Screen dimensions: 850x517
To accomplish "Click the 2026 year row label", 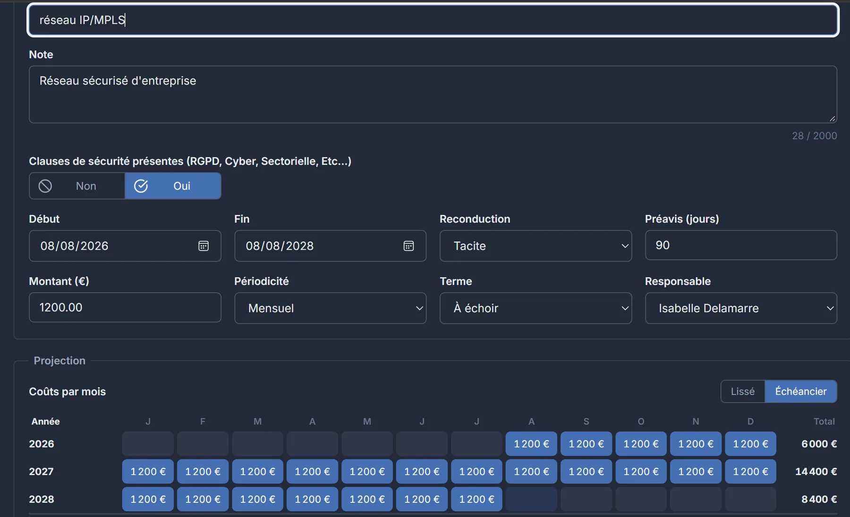I will pyautogui.click(x=42, y=444).
